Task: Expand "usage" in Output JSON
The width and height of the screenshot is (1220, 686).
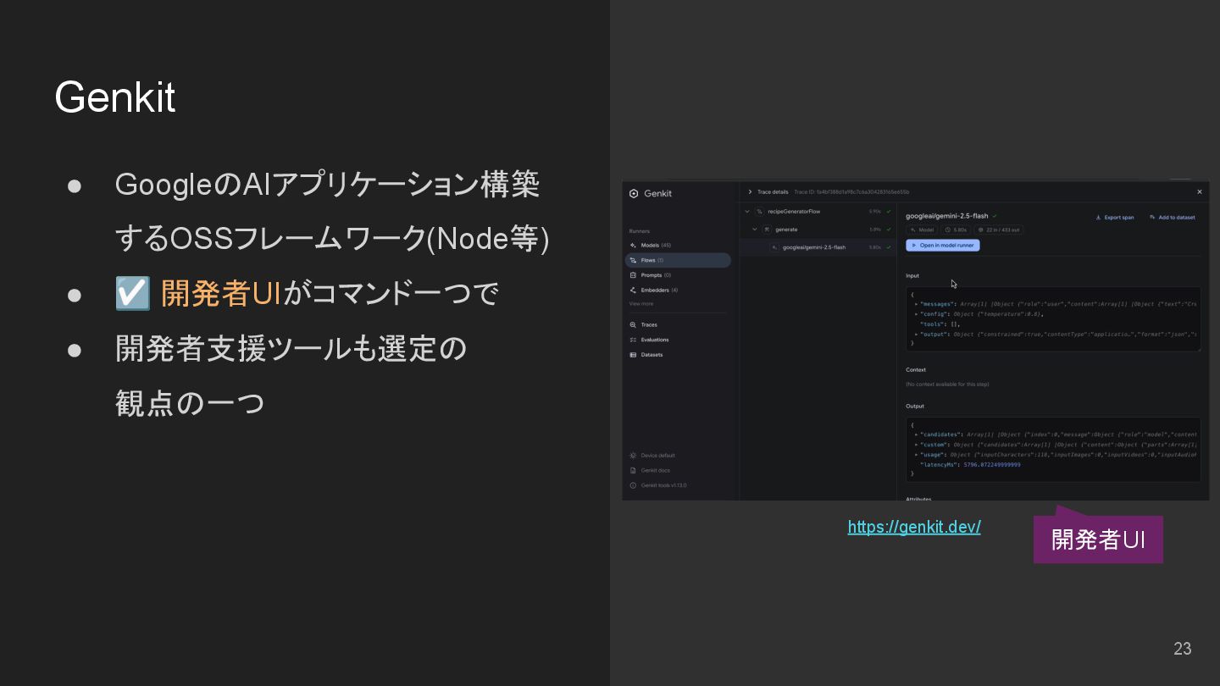Action: (917, 455)
